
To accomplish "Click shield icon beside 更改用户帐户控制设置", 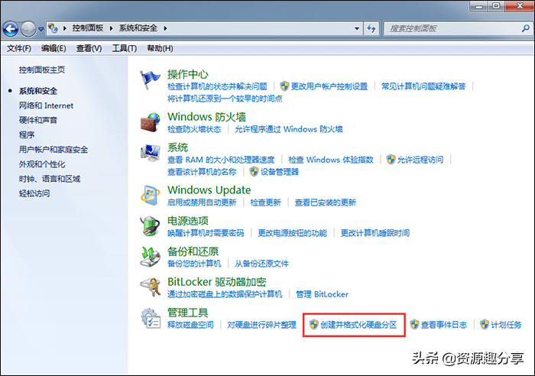I will click(284, 86).
